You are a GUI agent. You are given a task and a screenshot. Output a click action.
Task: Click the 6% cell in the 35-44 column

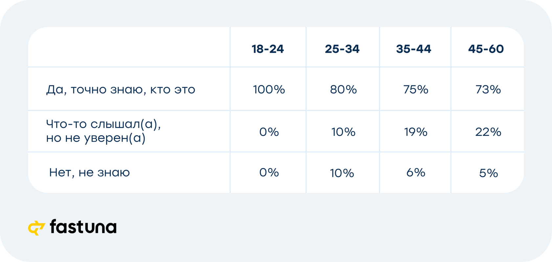coord(416,173)
